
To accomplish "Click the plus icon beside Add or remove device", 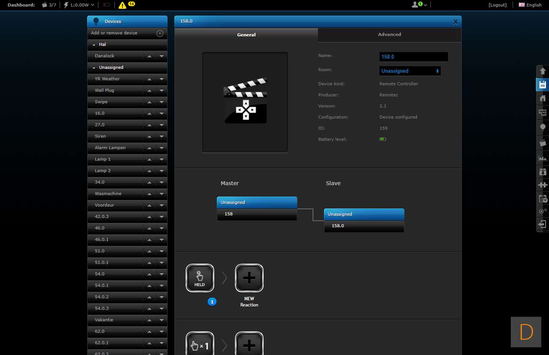I will 160,33.
